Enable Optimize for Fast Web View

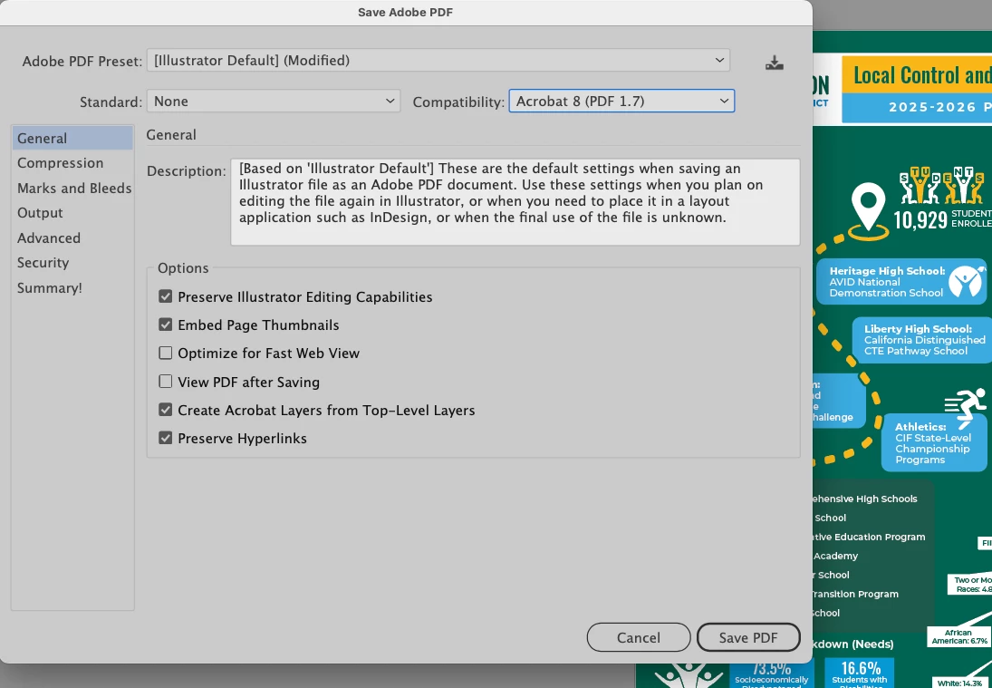tap(165, 353)
